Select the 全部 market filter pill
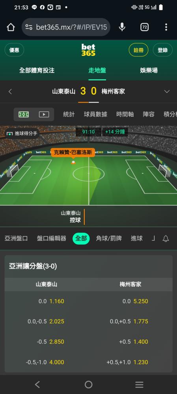Screen dimensions: 177x394 click(81, 238)
